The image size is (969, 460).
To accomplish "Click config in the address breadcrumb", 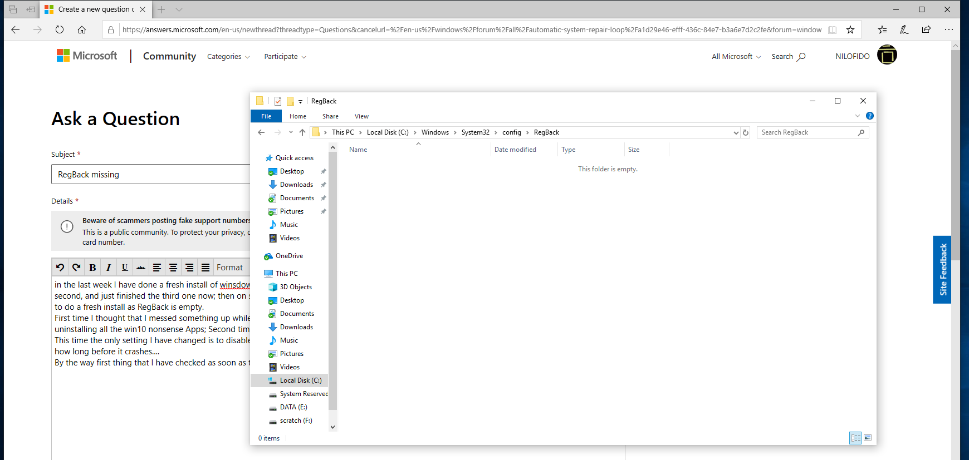I will (x=512, y=132).
